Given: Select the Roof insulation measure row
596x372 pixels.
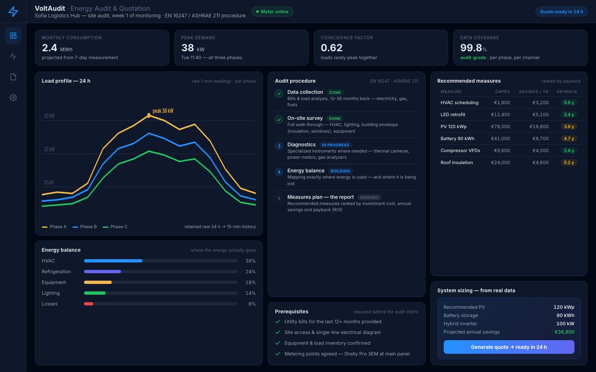Looking at the screenshot, I should pos(509,162).
